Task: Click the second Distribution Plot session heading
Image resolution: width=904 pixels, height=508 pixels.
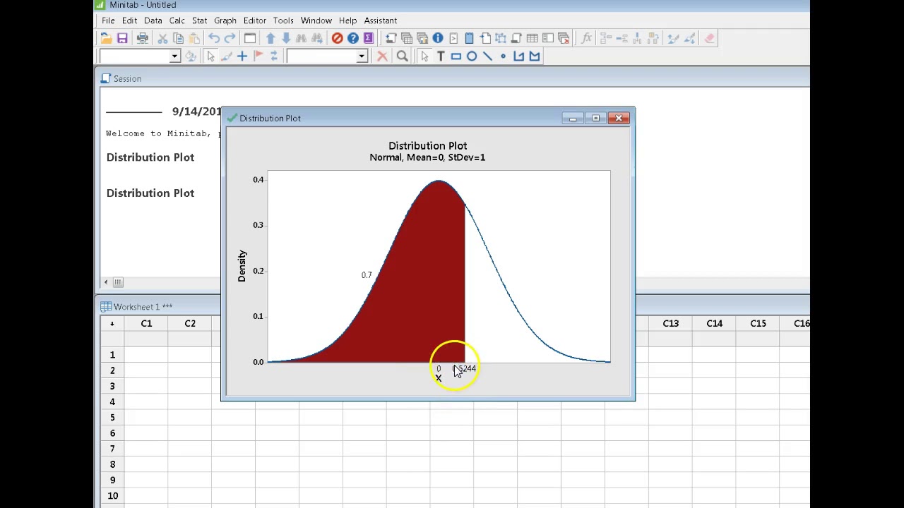Action: 150,193
